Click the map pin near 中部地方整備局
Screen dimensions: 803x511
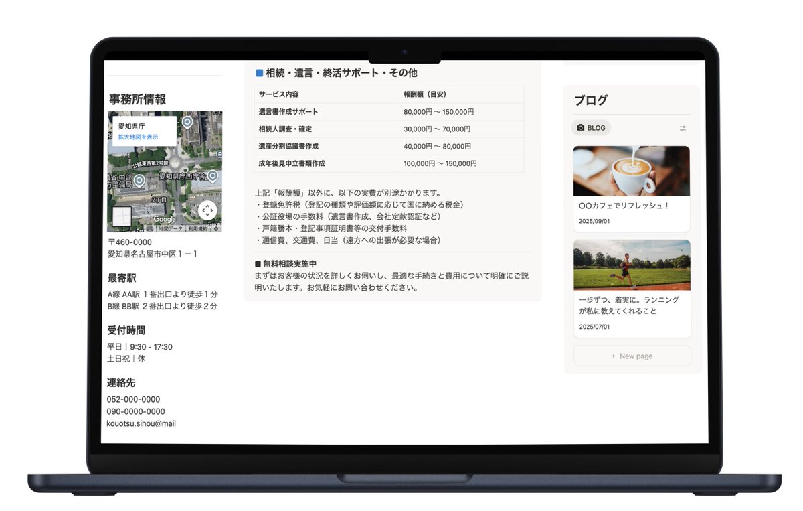pyautogui.click(x=139, y=179)
